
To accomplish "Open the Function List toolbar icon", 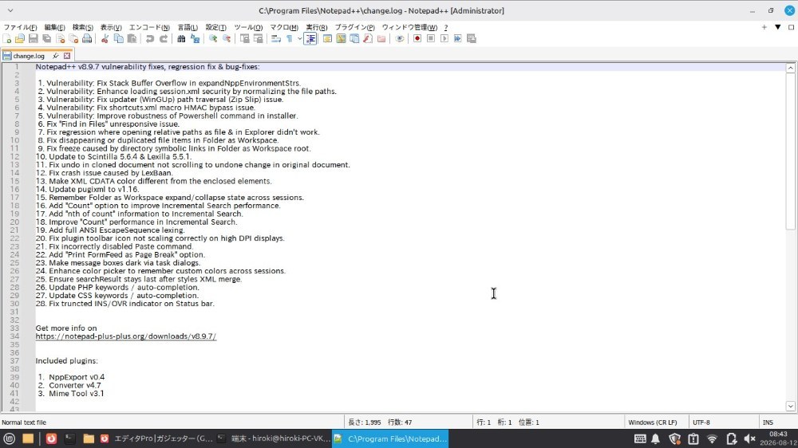I will [x=367, y=38].
